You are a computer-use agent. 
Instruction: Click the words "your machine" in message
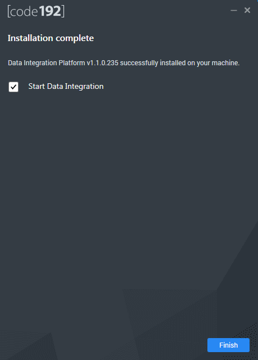218,63
